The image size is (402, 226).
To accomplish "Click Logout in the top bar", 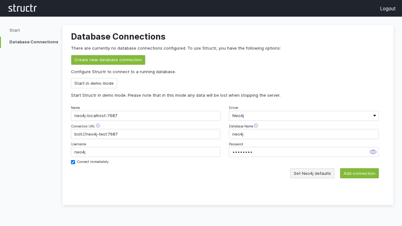I will (388, 8).
